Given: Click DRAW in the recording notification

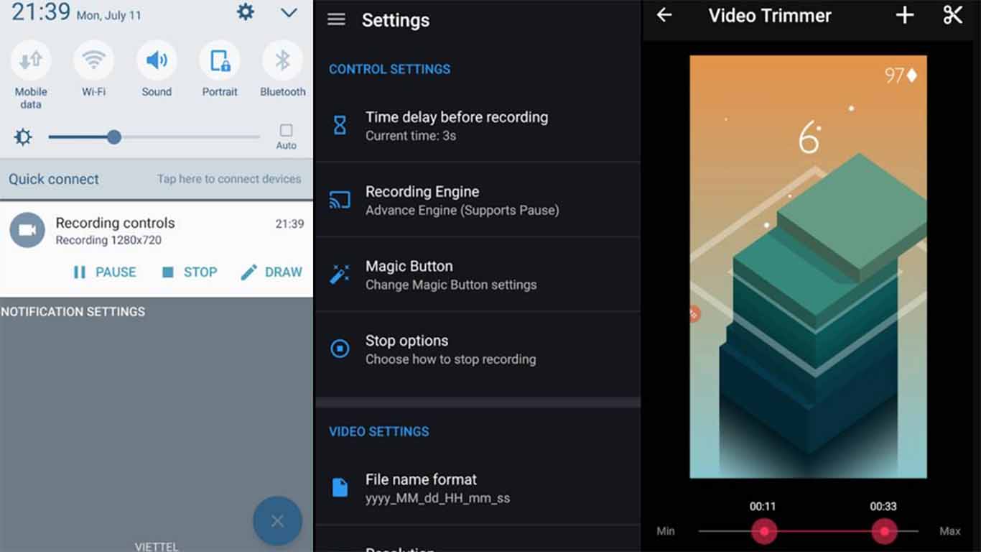Looking at the screenshot, I should (271, 272).
